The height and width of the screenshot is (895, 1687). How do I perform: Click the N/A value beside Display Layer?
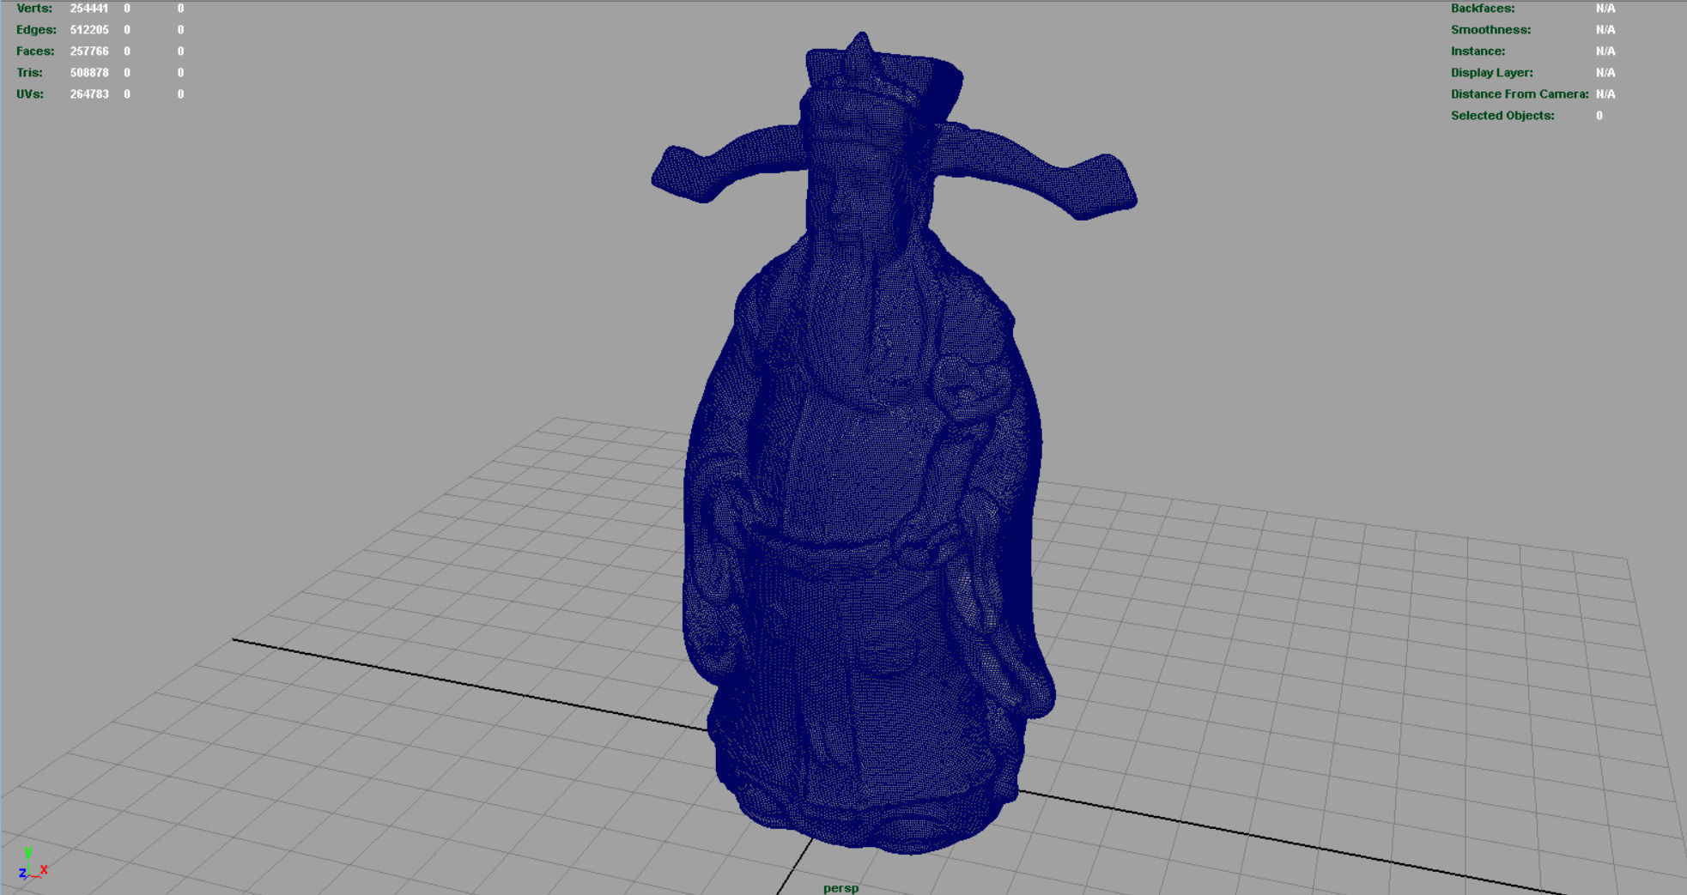pos(1605,73)
